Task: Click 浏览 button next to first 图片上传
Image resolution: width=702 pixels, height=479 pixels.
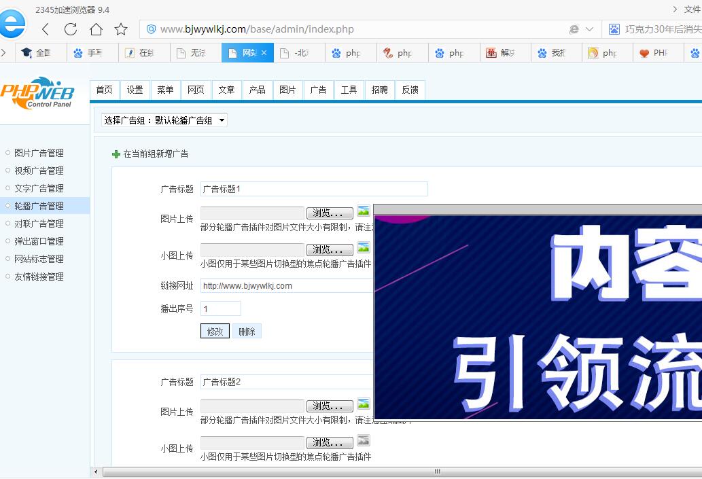Action: coord(330,213)
